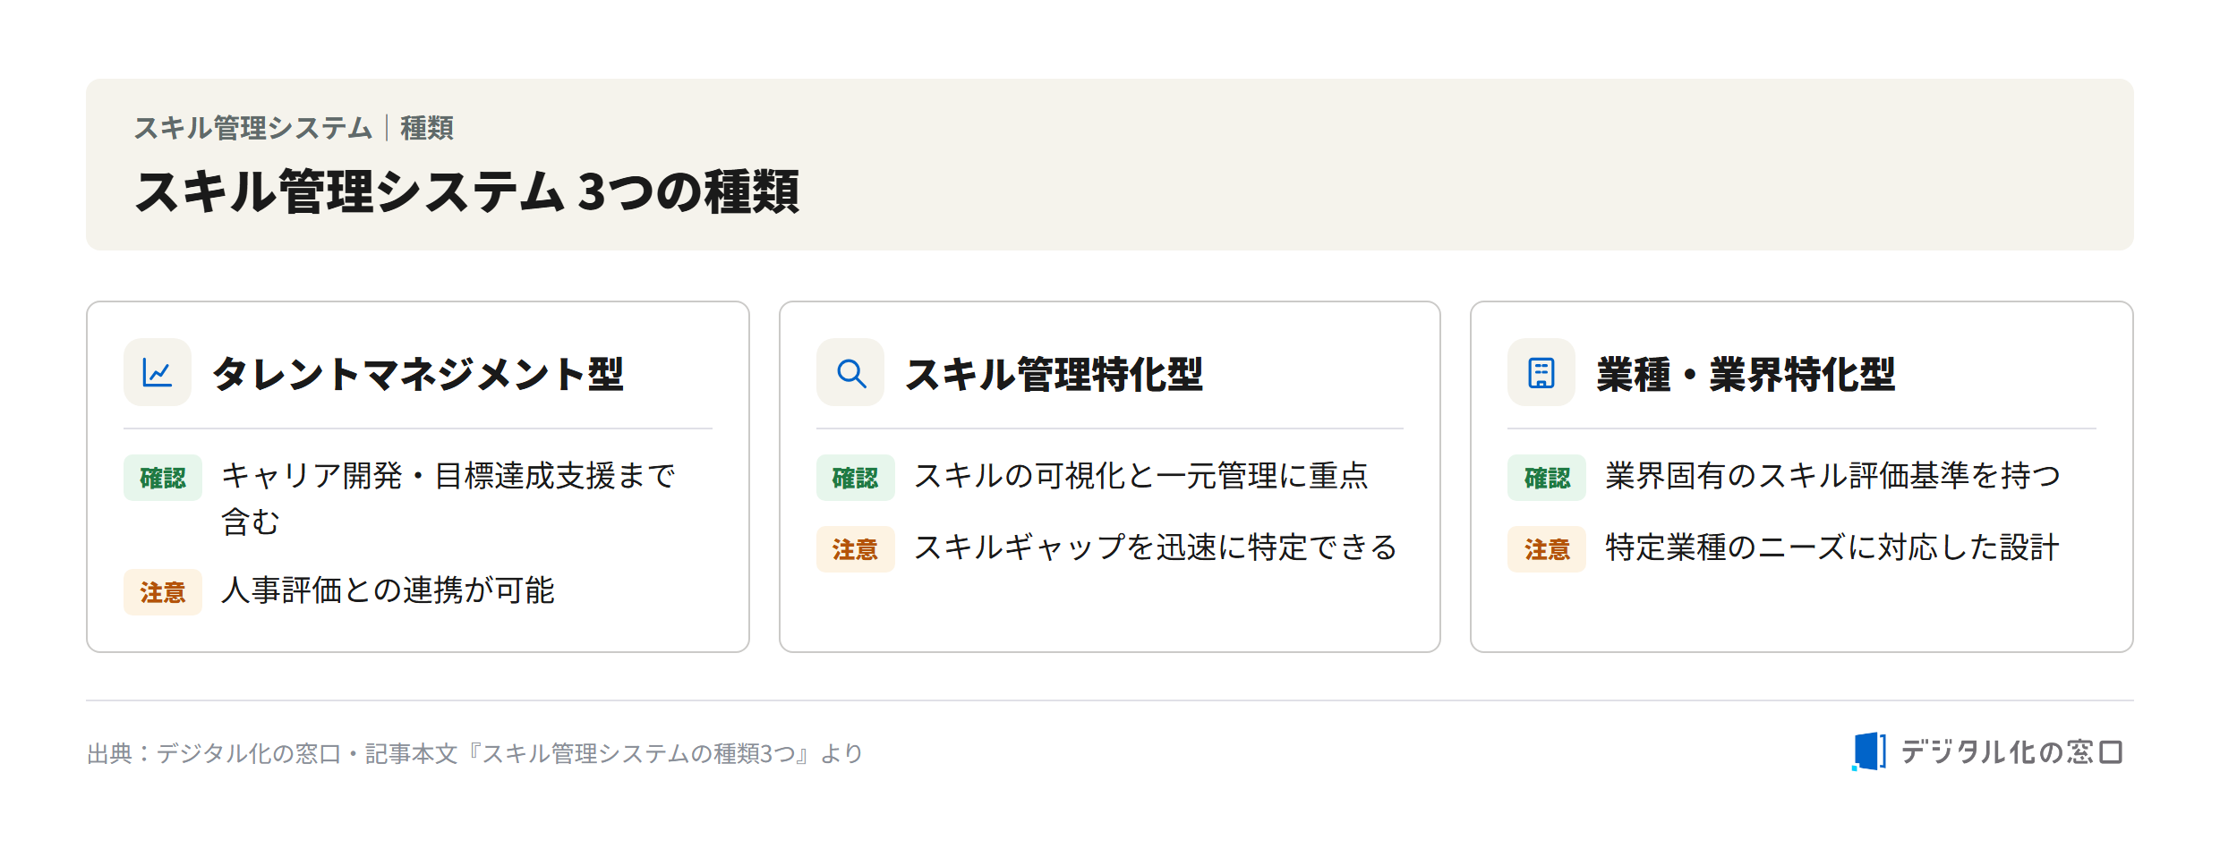Click the green 確認 badge in the talent management card
This screenshot has height=857, width=2220.
[x=163, y=478]
